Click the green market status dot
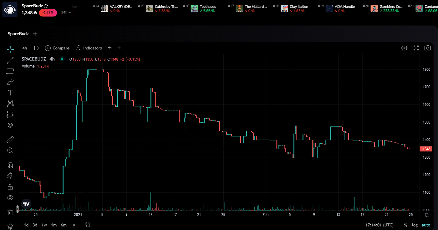 coord(62,59)
